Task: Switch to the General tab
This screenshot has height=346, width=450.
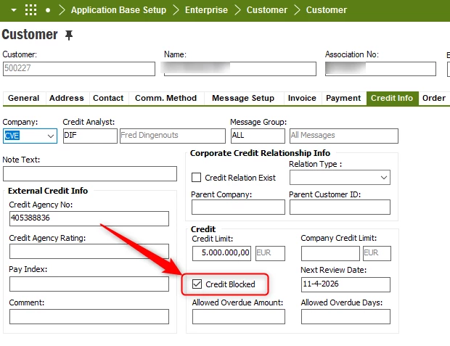Action: [x=24, y=98]
